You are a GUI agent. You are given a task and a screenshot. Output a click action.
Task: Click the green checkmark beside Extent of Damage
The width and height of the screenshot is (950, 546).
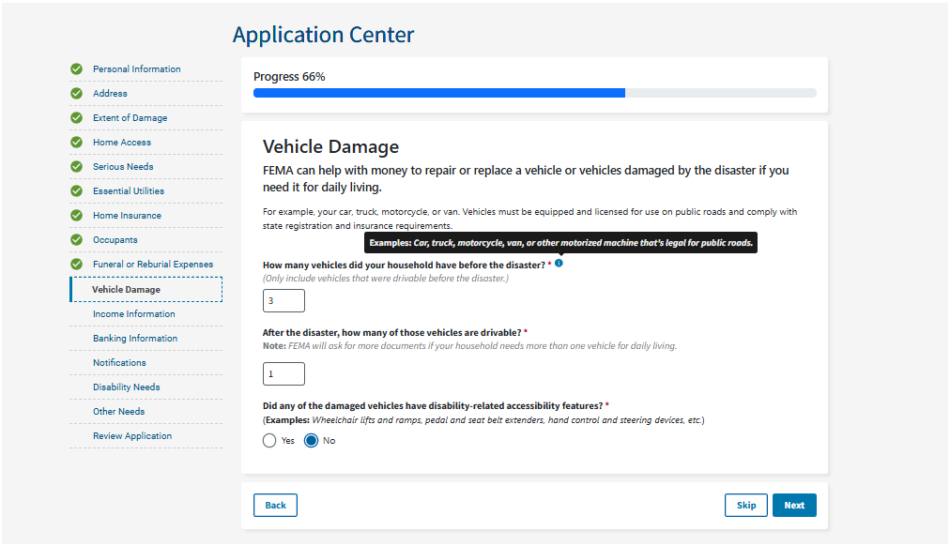76,118
